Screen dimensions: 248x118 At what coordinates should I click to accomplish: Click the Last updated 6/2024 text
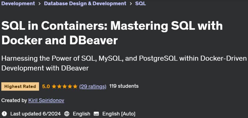tap(35, 114)
